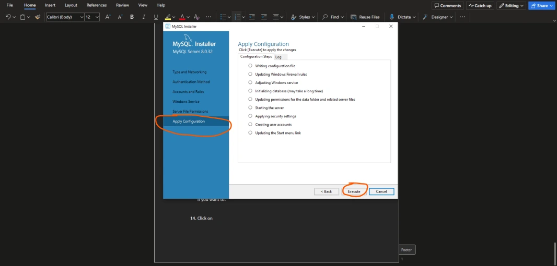557x266 pixels.
Task: Activate the Format Painter brush
Action: click(x=38, y=17)
